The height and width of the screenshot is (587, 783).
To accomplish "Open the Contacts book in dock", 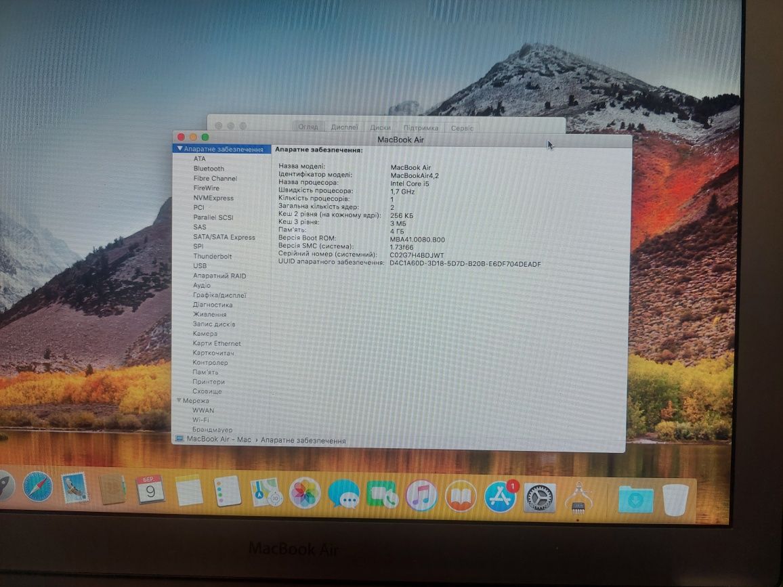I will 112,489.
